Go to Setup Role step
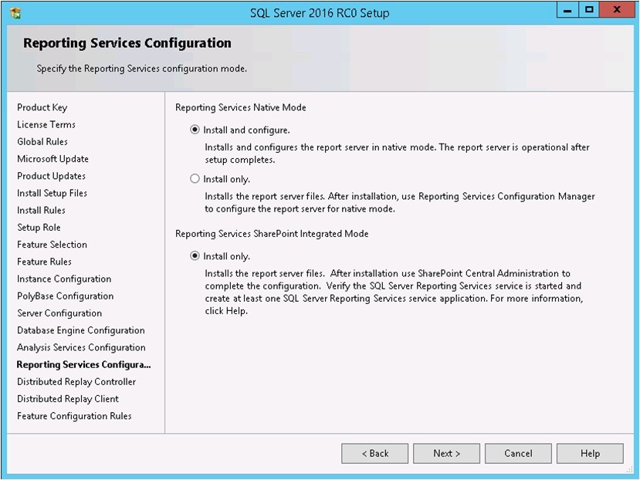 coord(39,228)
